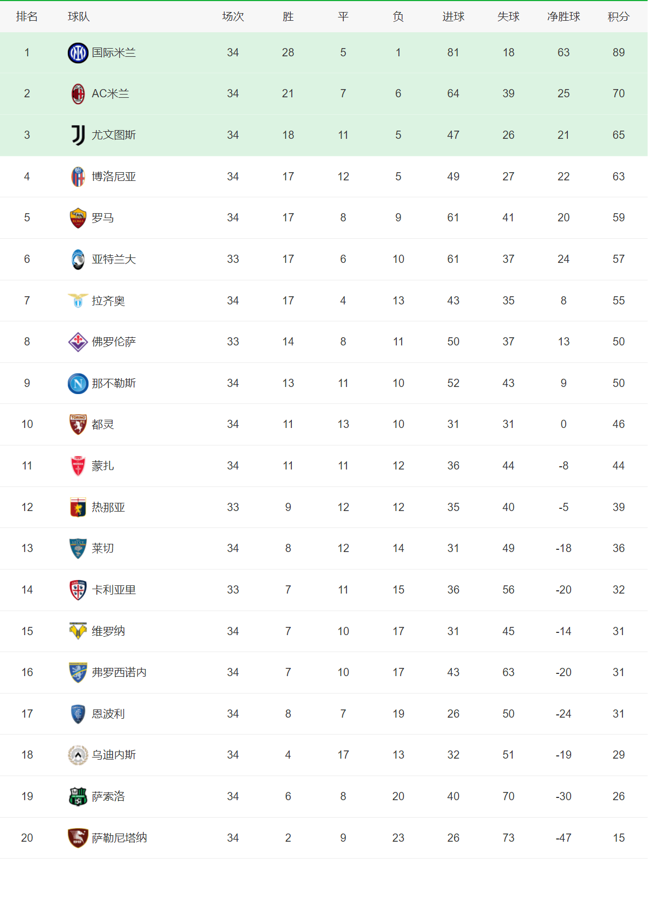Click the Lazio (拉齐奥) eagle crest
652x898 pixels.
tap(78, 301)
